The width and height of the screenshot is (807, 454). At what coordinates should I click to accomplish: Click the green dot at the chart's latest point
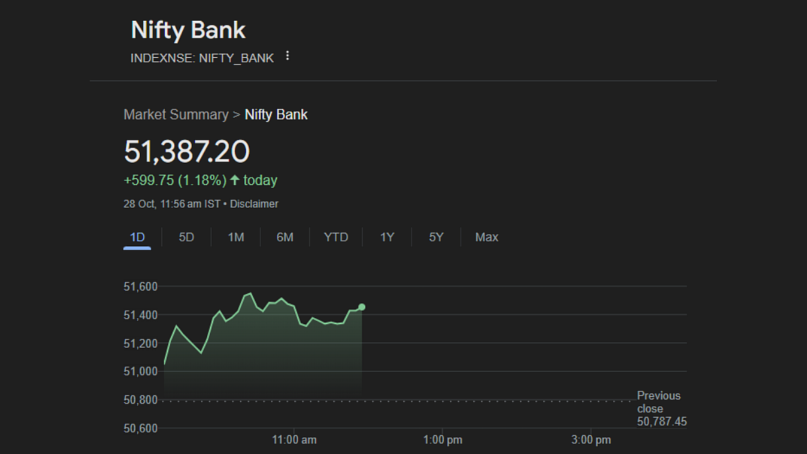click(362, 307)
